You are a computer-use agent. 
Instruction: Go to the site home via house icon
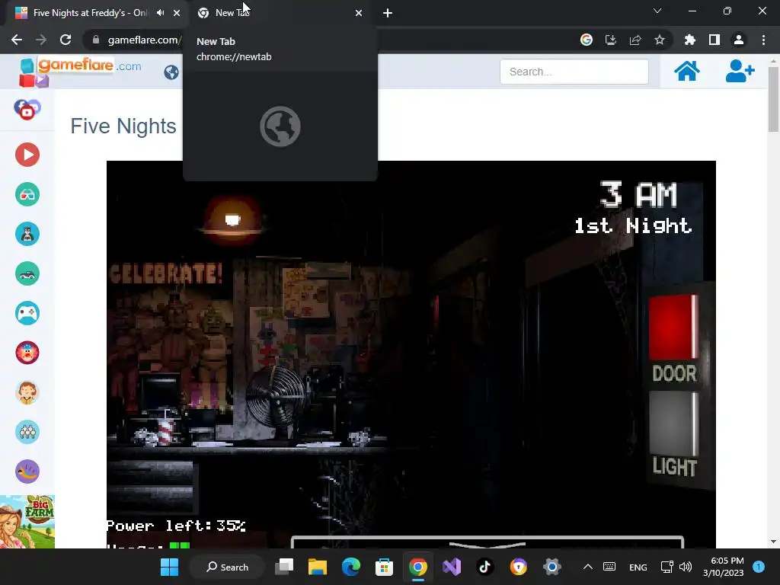click(x=686, y=71)
